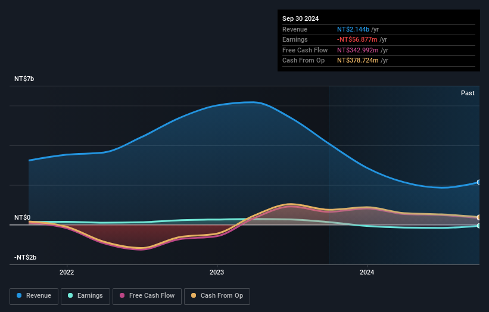Click the -NT$56.877m earnings value
489x312 pixels.
357,39
